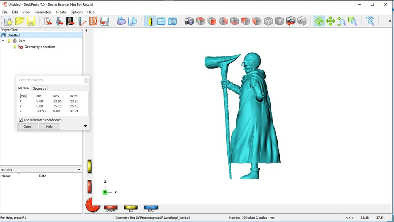The height and width of the screenshot is (222, 394).
Task: Open the Print Preview magnifier icon
Action: point(133,21)
